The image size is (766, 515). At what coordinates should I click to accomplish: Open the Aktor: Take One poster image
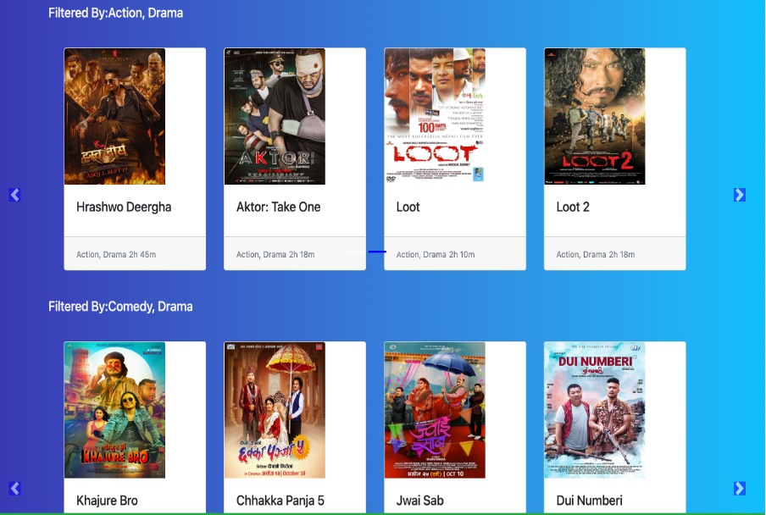tap(275, 116)
